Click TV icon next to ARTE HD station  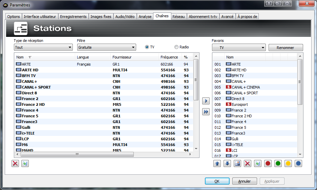point(19,70)
